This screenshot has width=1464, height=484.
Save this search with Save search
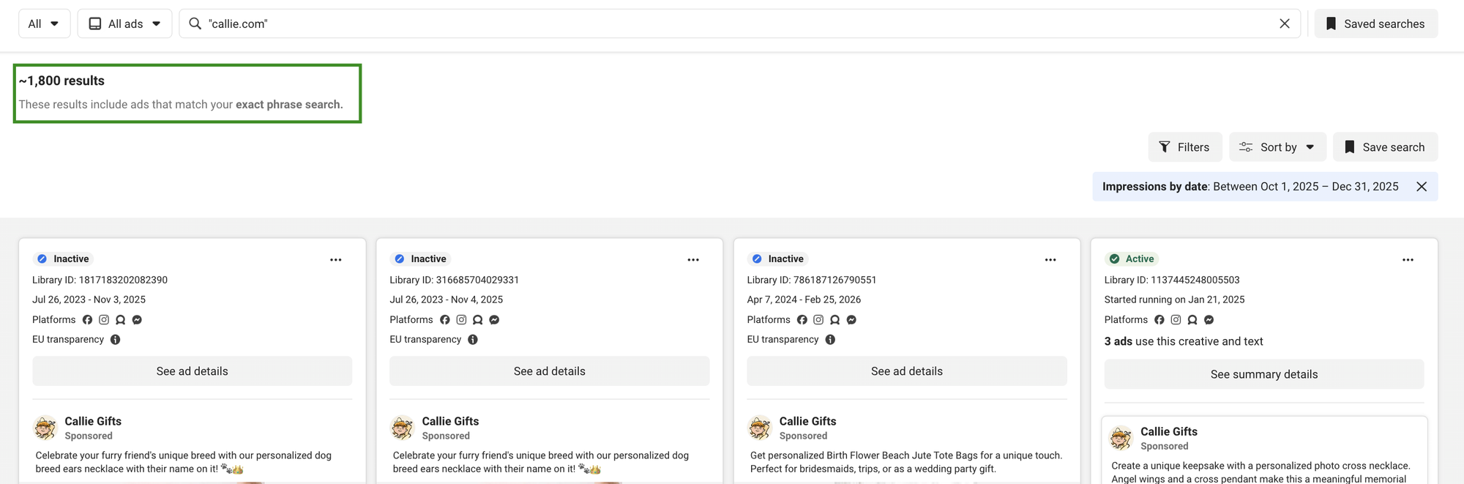[1385, 147]
